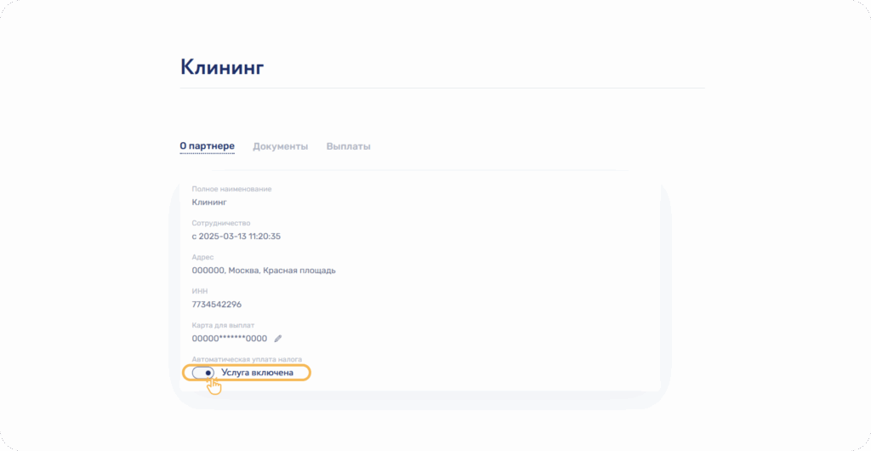This screenshot has height=451, width=871.
Task: Click the divider line under the page title
Action: (442, 88)
